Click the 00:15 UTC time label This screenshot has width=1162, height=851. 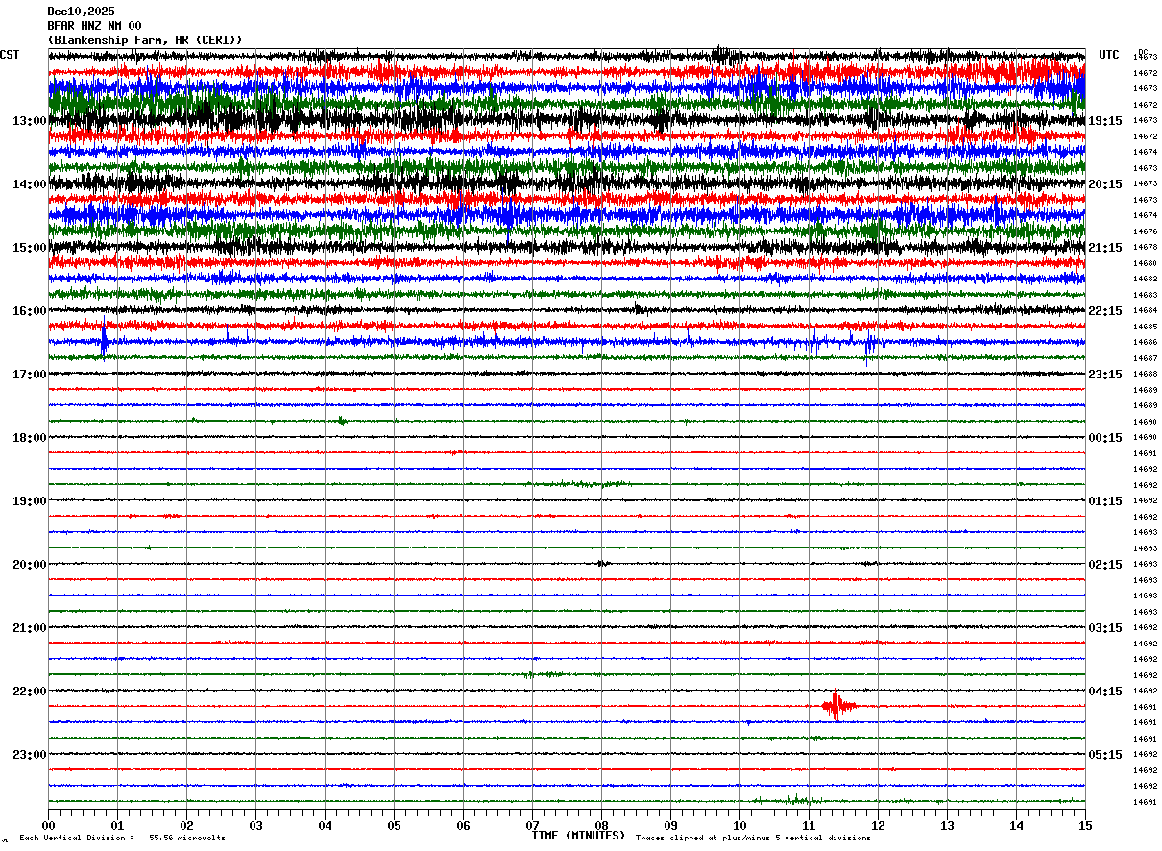1105,438
